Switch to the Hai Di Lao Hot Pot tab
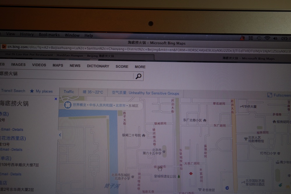Screen dimensions: 291x194 click(x=58, y=55)
